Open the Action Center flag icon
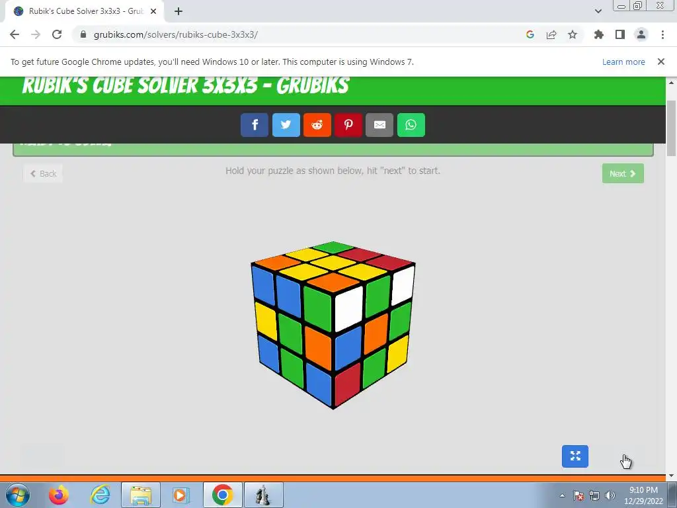The width and height of the screenshot is (677, 508). click(x=578, y=495)
